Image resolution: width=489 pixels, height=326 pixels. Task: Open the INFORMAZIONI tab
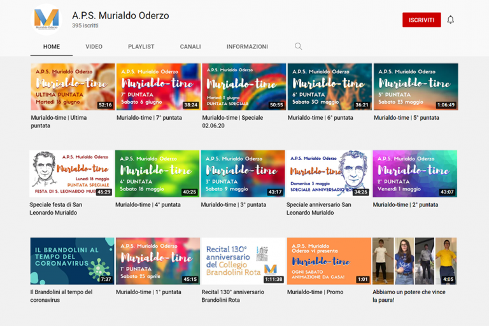(x=247, y=46)
